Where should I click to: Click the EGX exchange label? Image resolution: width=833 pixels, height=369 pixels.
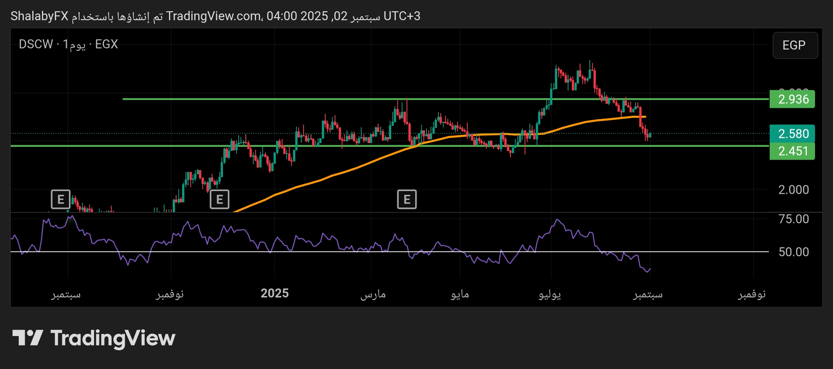coord(106,44)
